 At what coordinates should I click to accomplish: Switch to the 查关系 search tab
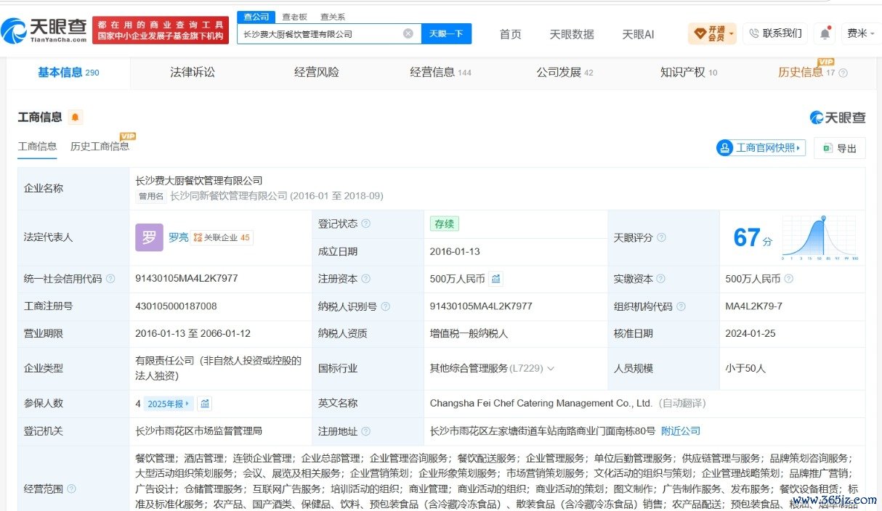333,17
